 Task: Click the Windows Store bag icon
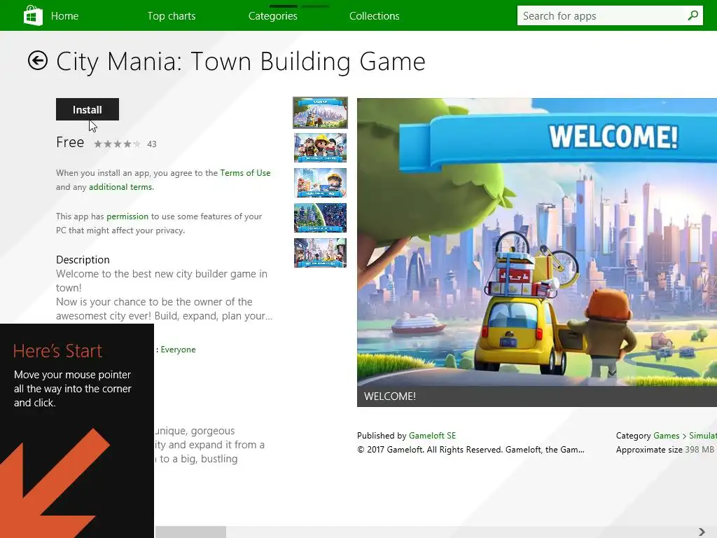click(x=33, y=15)
